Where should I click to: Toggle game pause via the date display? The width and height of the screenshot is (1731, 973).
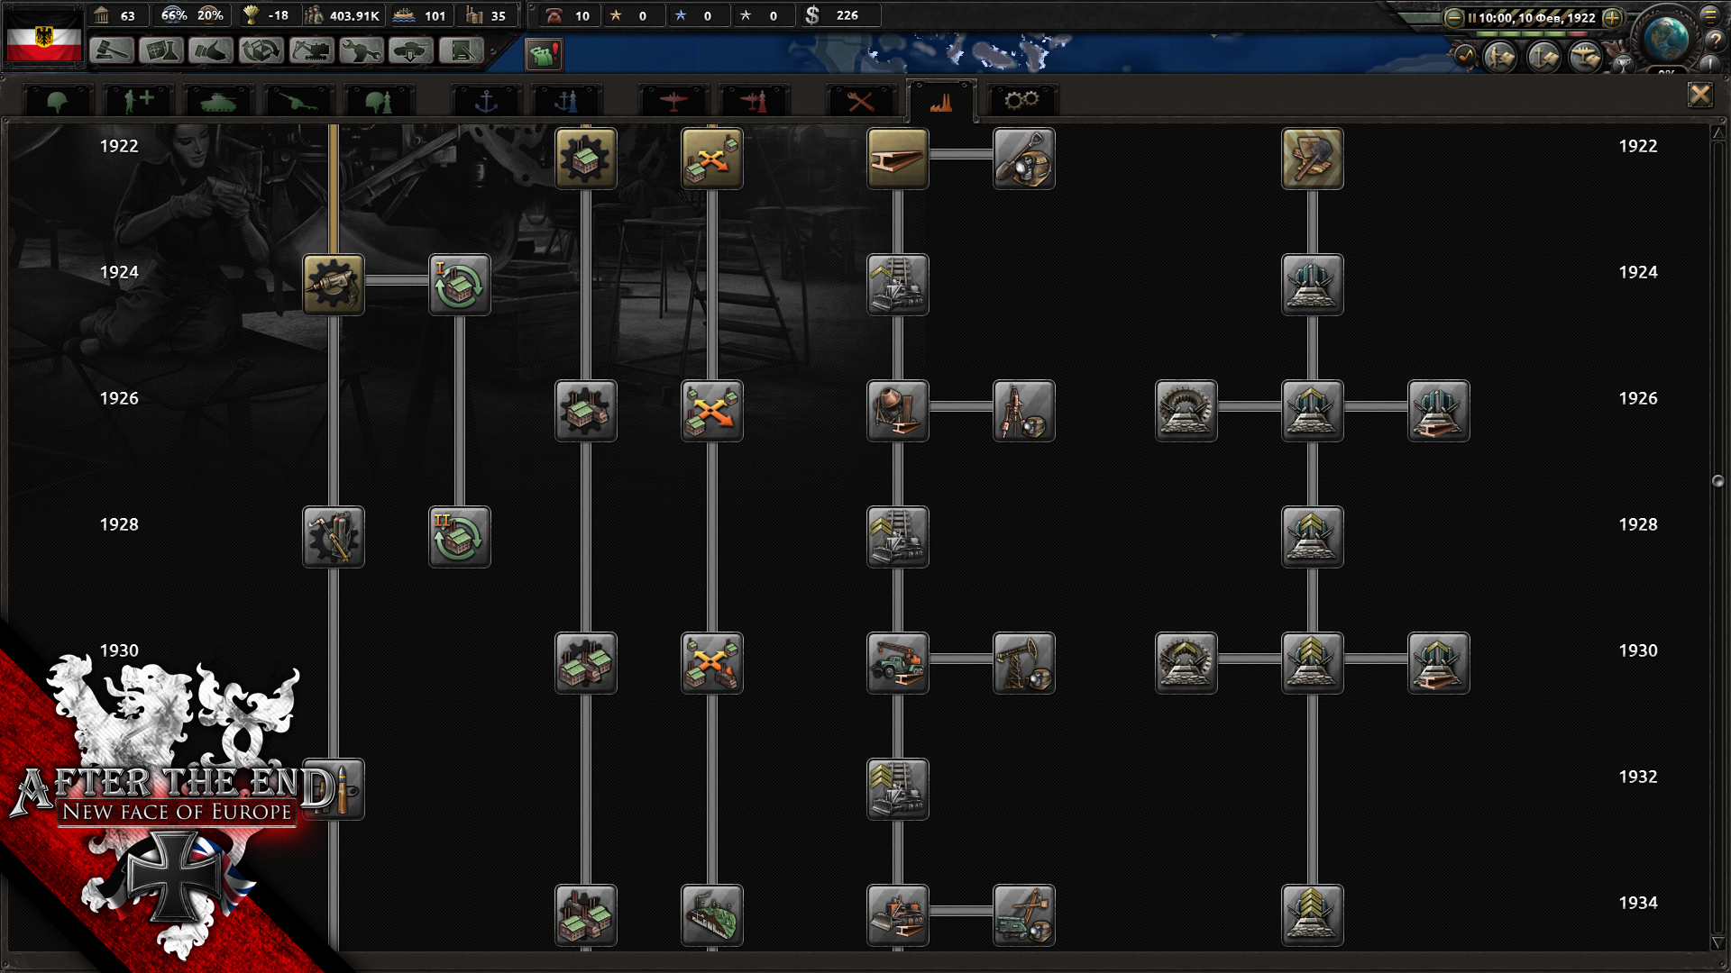click(x=1535, y=17)
